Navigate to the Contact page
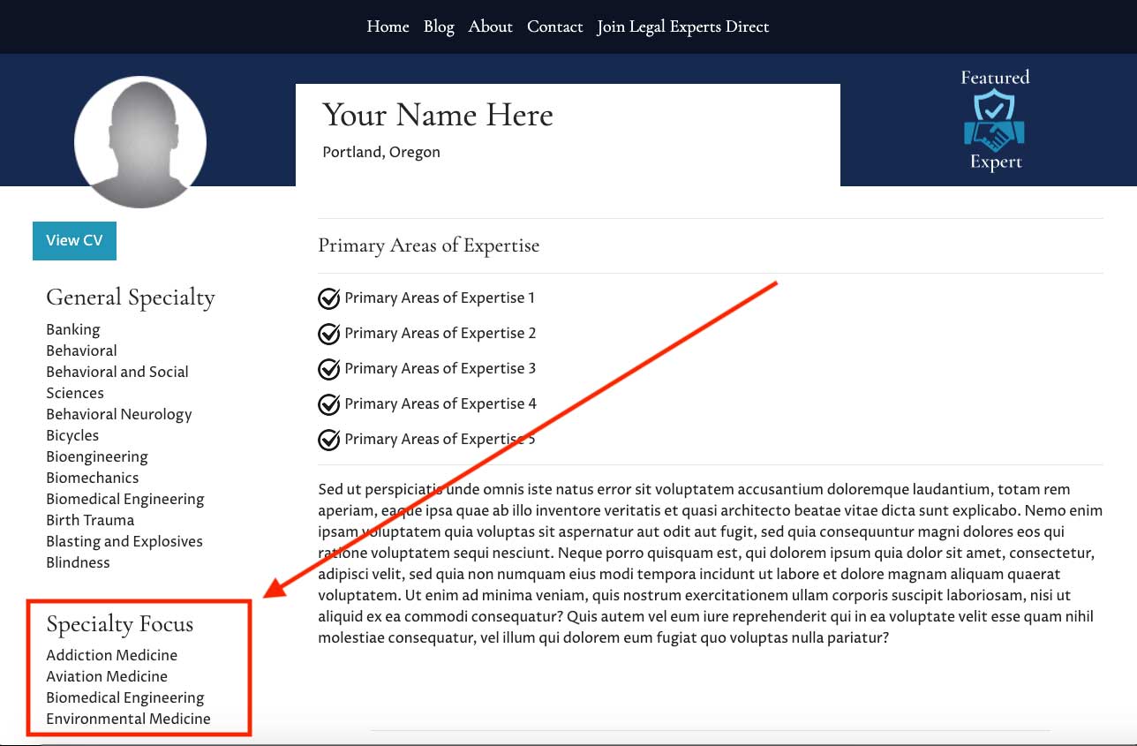Screen dimensions: 1137x746 [x=554, y=26]
